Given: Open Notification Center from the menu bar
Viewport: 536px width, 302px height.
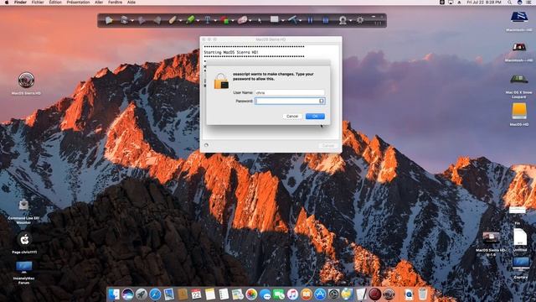Looking at the screenshot, I should 529,3.
